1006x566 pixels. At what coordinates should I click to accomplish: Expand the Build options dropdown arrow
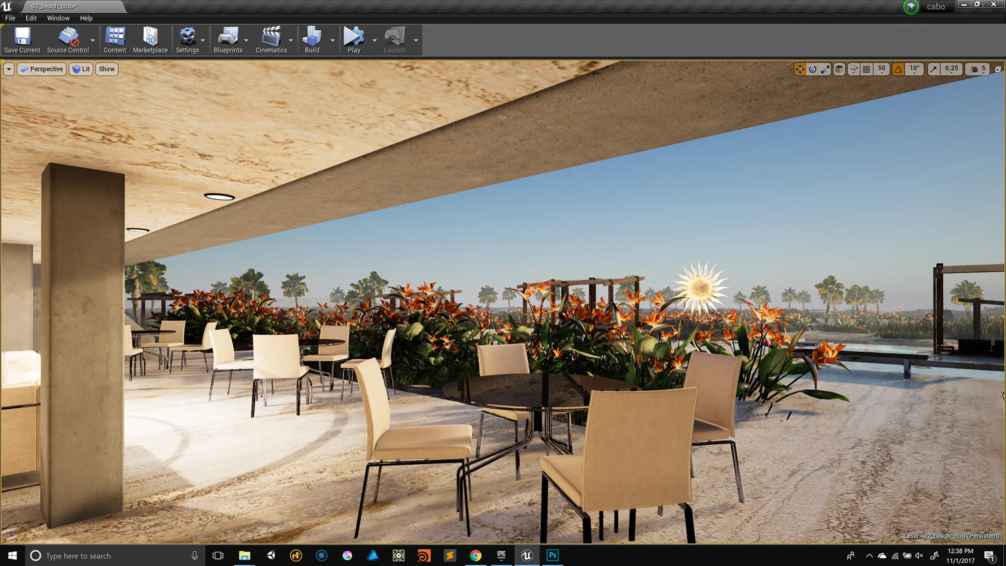[333, 40]
